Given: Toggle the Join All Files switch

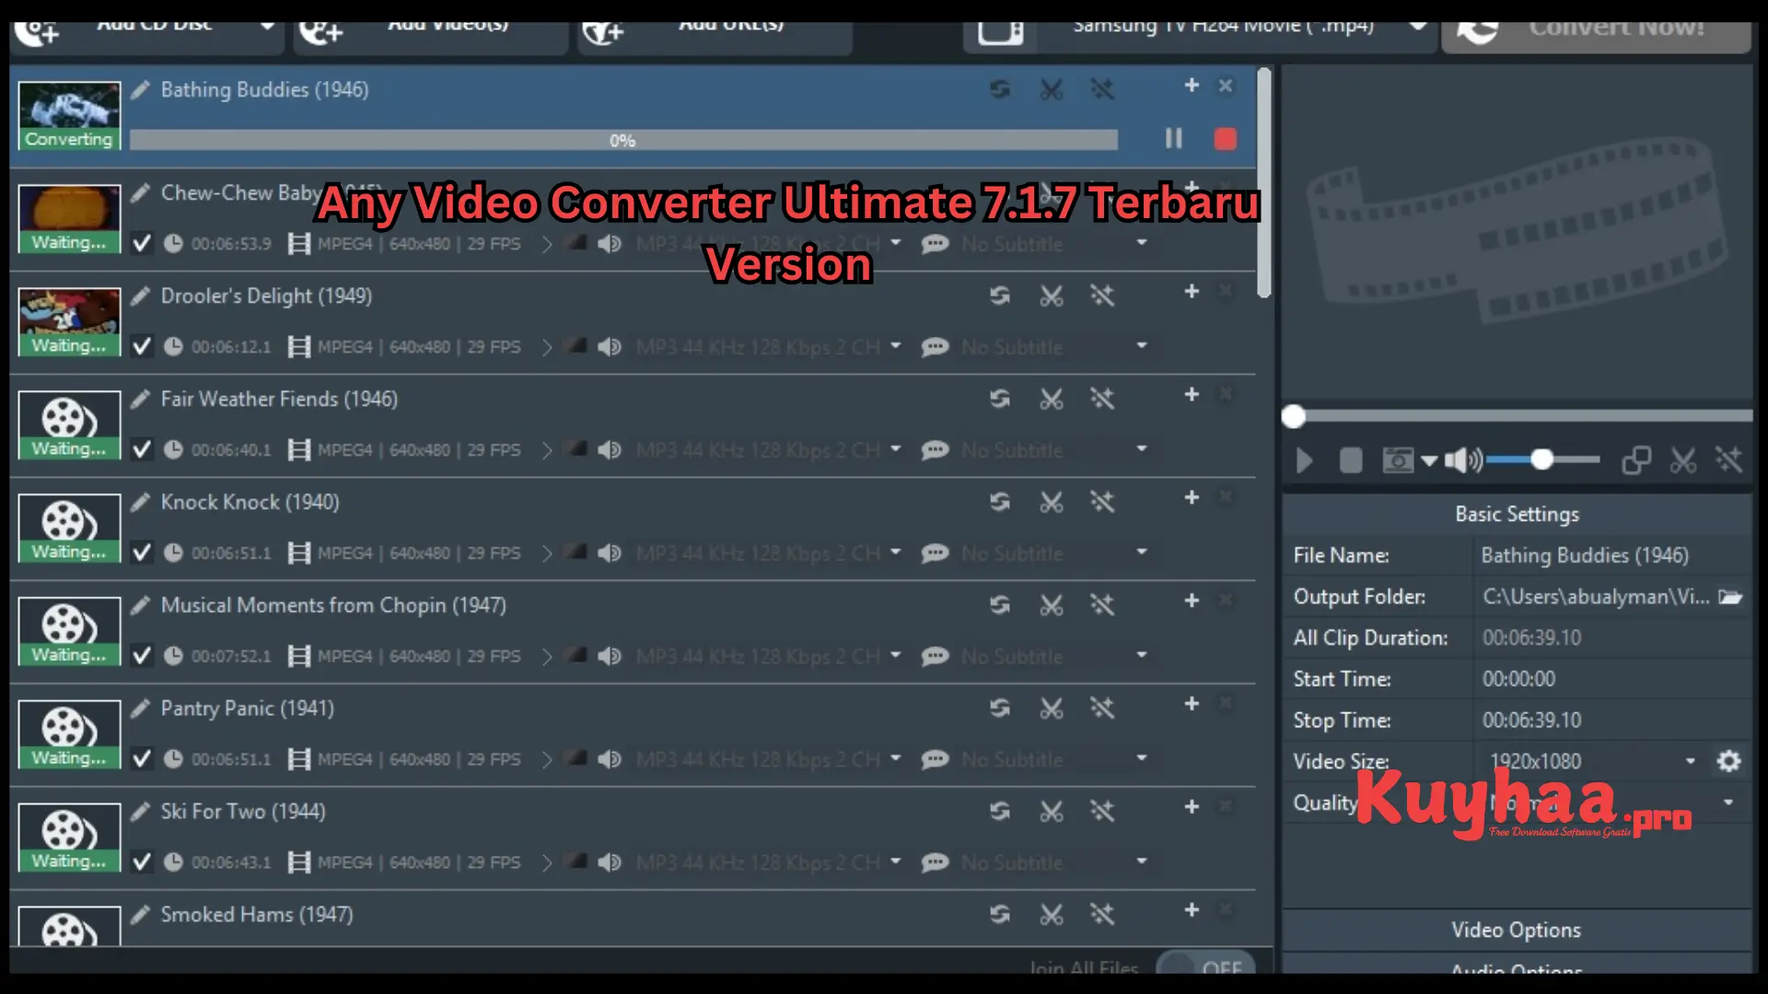Looking at the screenshot, I should click(1205, 964).
